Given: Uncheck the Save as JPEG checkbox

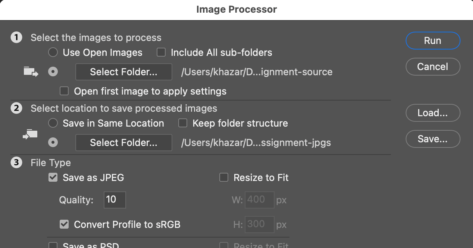Looking at the screenshot, I should [53, 178].
